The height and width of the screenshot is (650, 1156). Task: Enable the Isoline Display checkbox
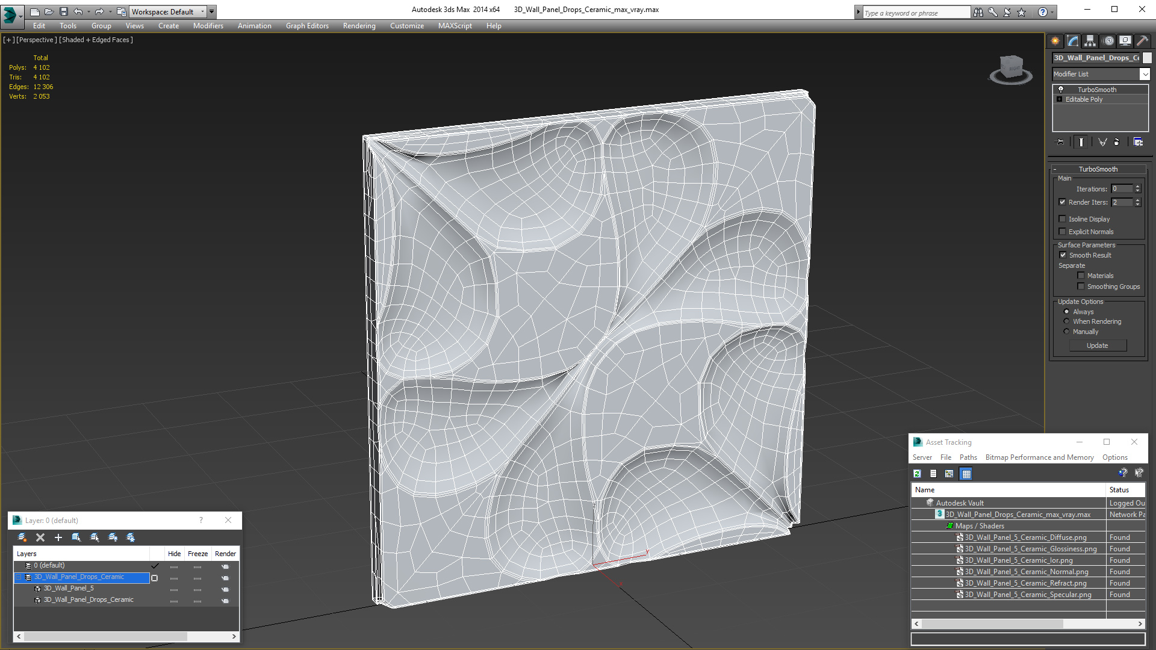(x=1063, y=219)
